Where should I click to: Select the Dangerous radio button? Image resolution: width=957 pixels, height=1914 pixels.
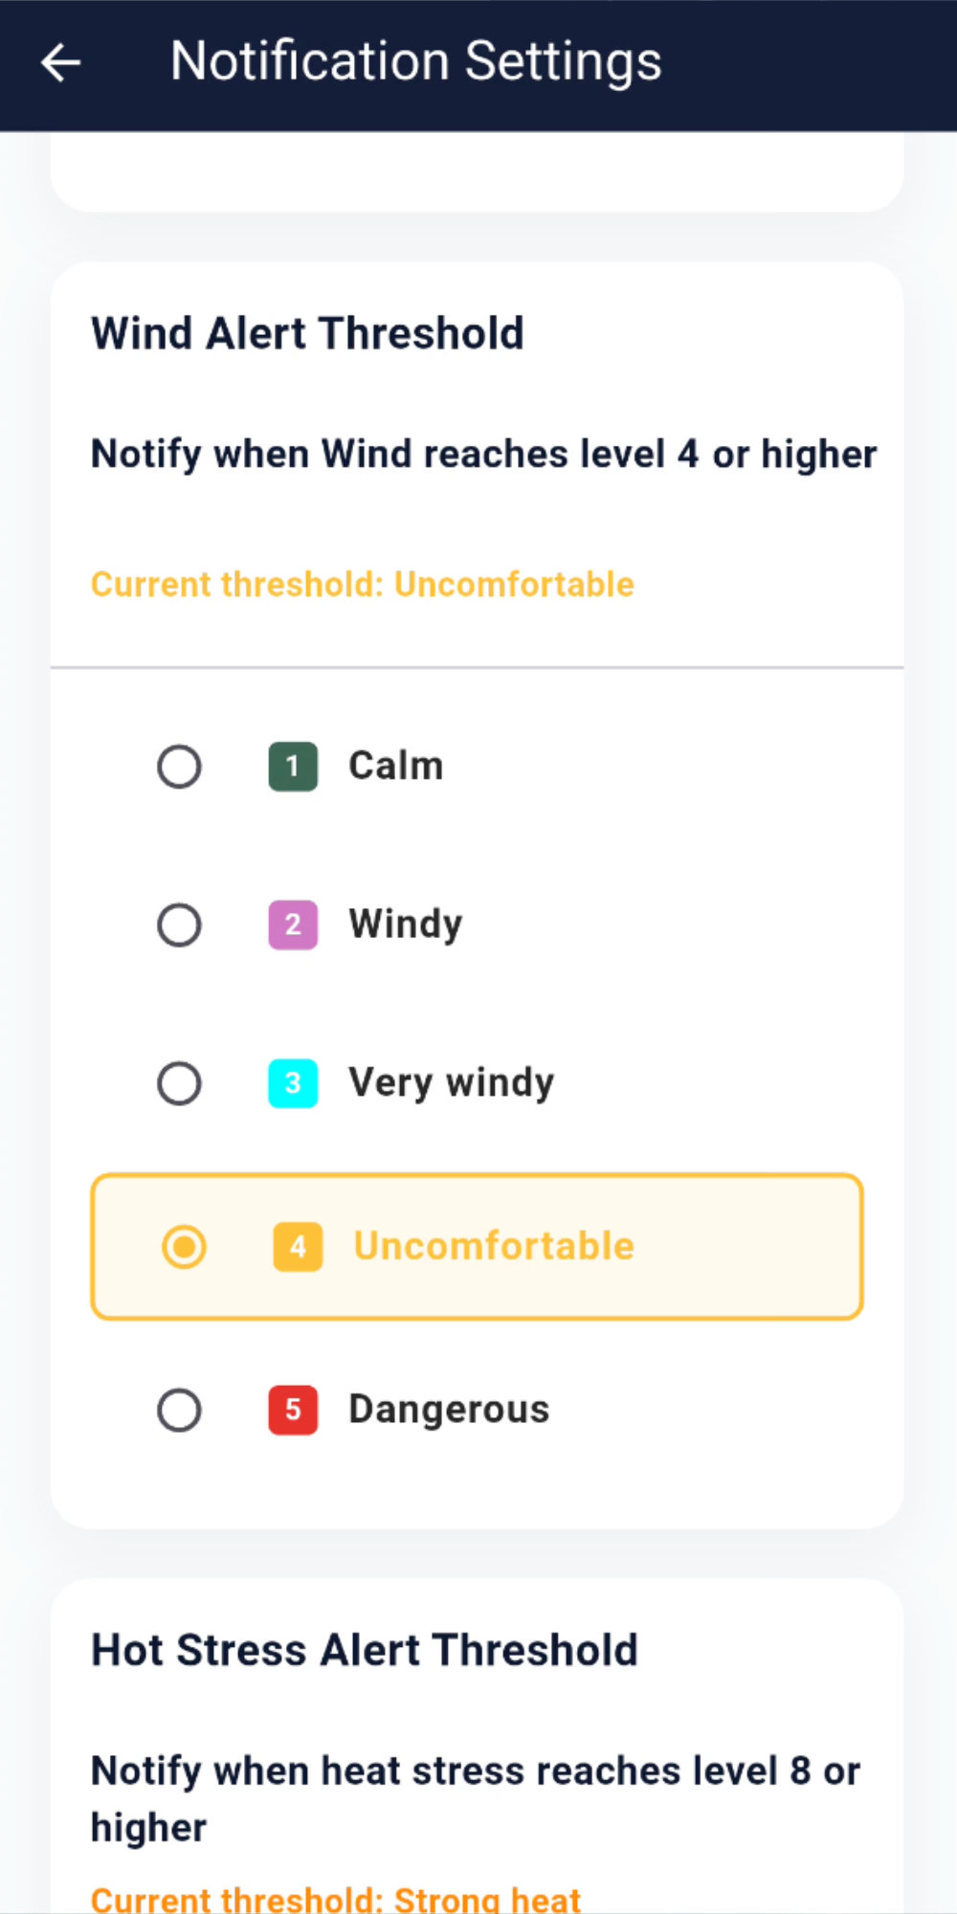click(x=179, y=1410)
